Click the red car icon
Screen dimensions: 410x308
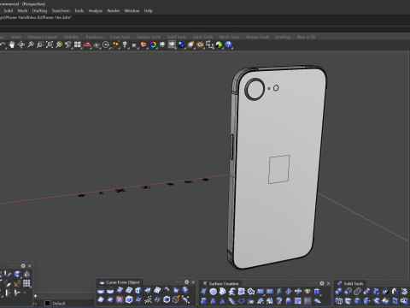87,44
